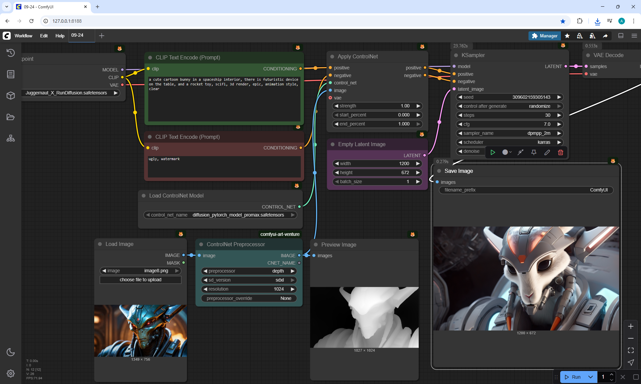
Task: Open the Workflow menu
Action: pyautogui.click(x=23, y=36)
